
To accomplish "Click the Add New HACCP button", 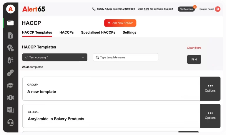I will pyautogui.click(x=120, y=23).
